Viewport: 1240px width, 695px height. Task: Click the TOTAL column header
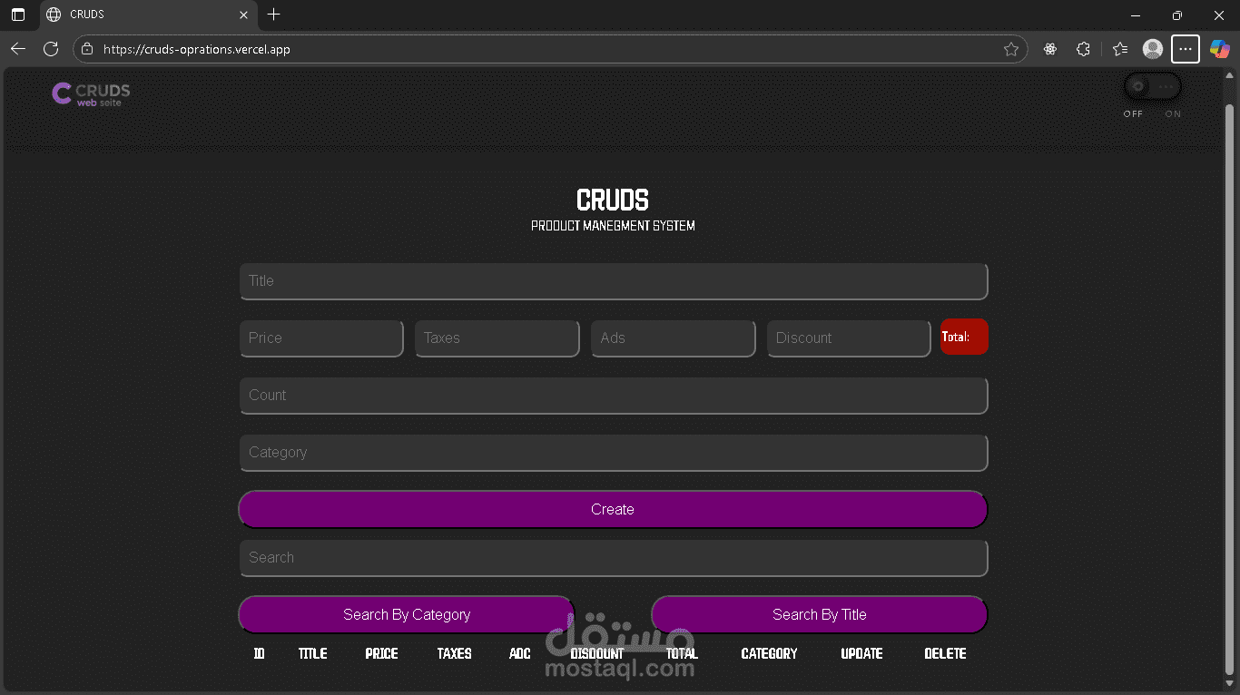(x=682, y=653)
